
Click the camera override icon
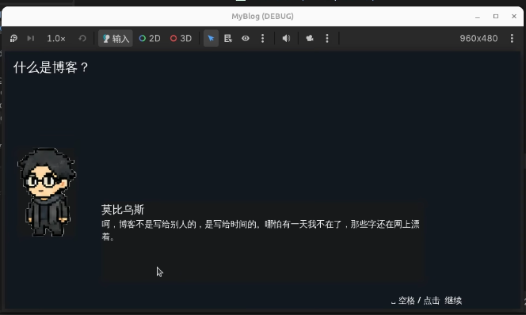pos(310,38)
